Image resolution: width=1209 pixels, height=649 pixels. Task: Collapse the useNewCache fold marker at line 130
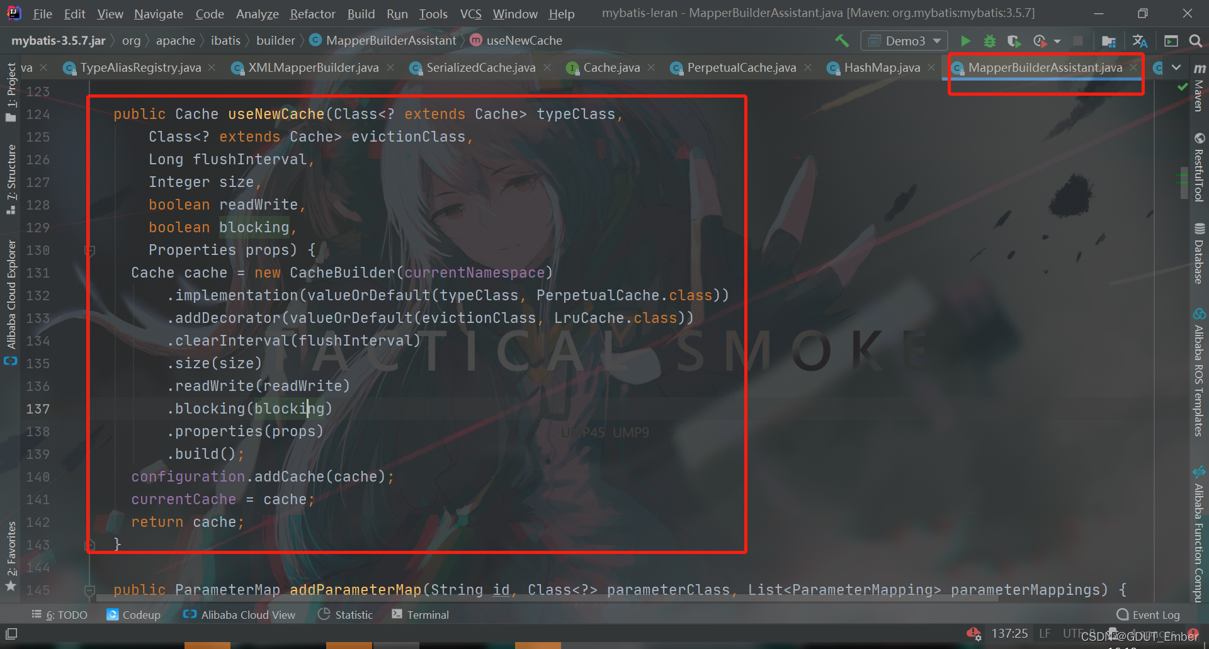tap(90, 251)
